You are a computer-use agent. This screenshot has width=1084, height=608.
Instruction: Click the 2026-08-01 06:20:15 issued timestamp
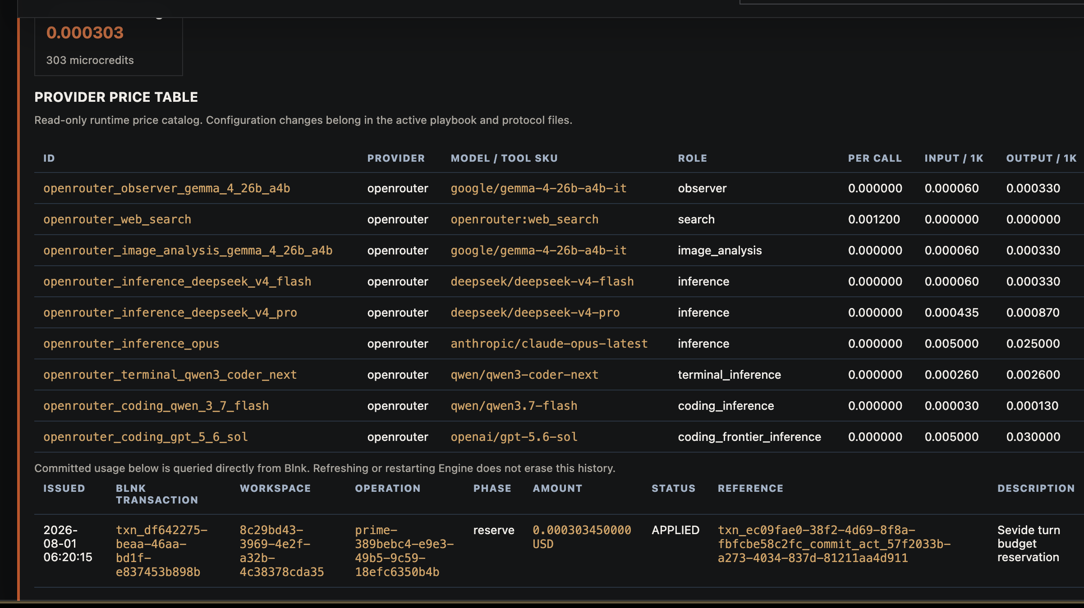pos(68,544)
